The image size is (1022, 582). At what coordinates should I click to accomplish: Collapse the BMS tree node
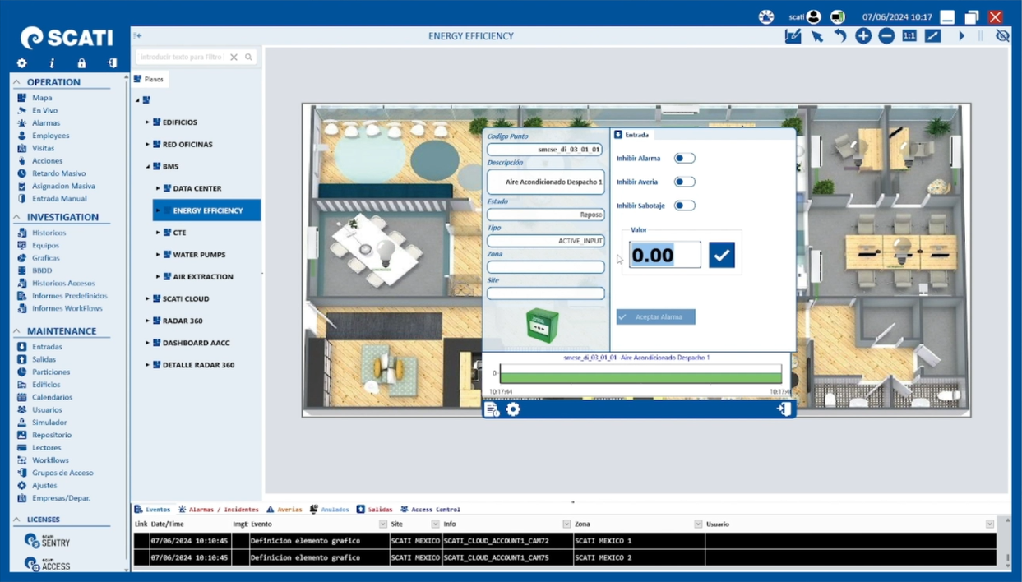tap(148, 167)
